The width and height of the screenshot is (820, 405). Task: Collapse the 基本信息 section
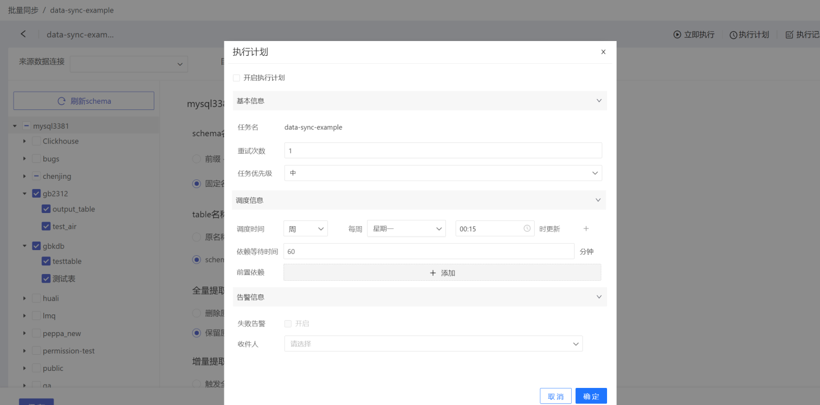[x=598, y=101]
